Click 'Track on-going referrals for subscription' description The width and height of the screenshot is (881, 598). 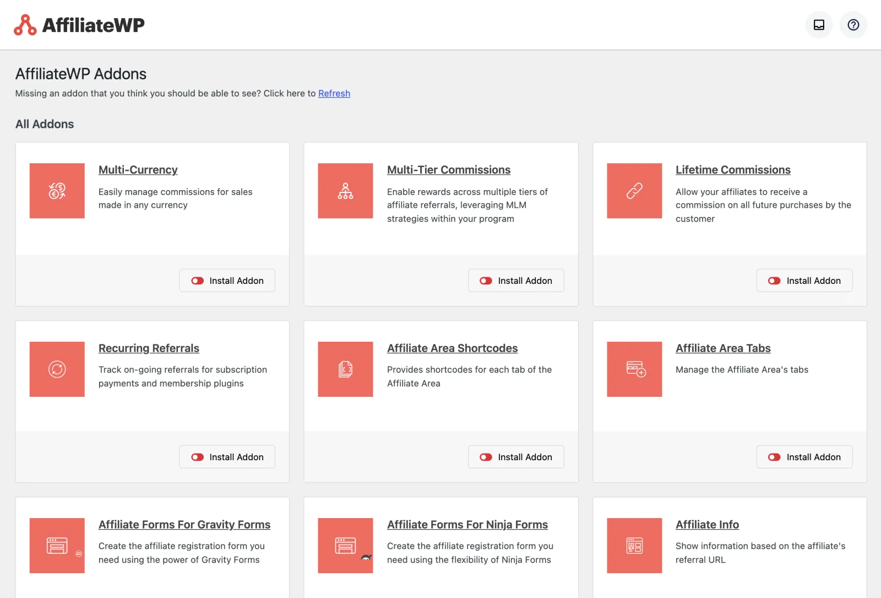click(x=183, y=370)
